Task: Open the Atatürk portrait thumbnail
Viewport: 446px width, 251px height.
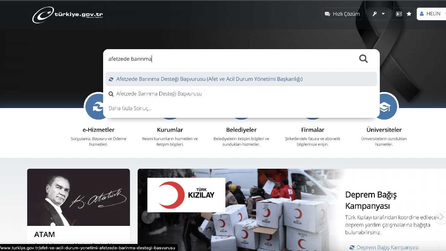Action: (x=78, y=197)
